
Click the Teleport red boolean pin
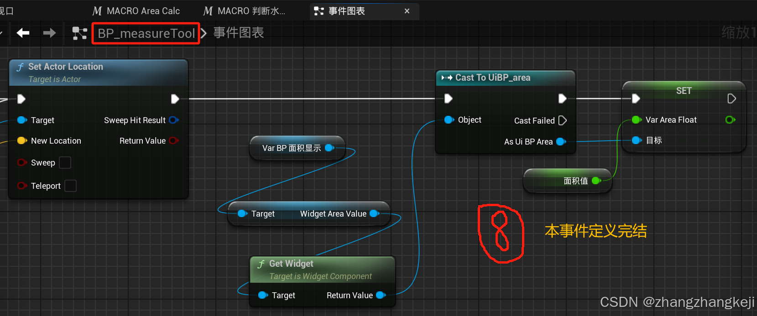pos(22,186)
